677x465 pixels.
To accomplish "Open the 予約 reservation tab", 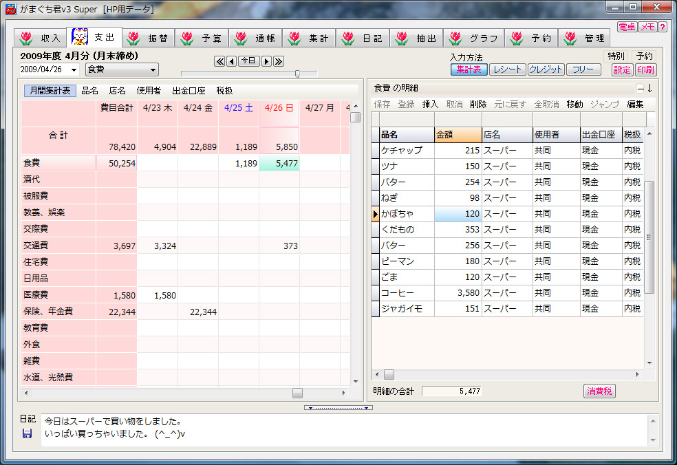I will [x=531, y=38].
